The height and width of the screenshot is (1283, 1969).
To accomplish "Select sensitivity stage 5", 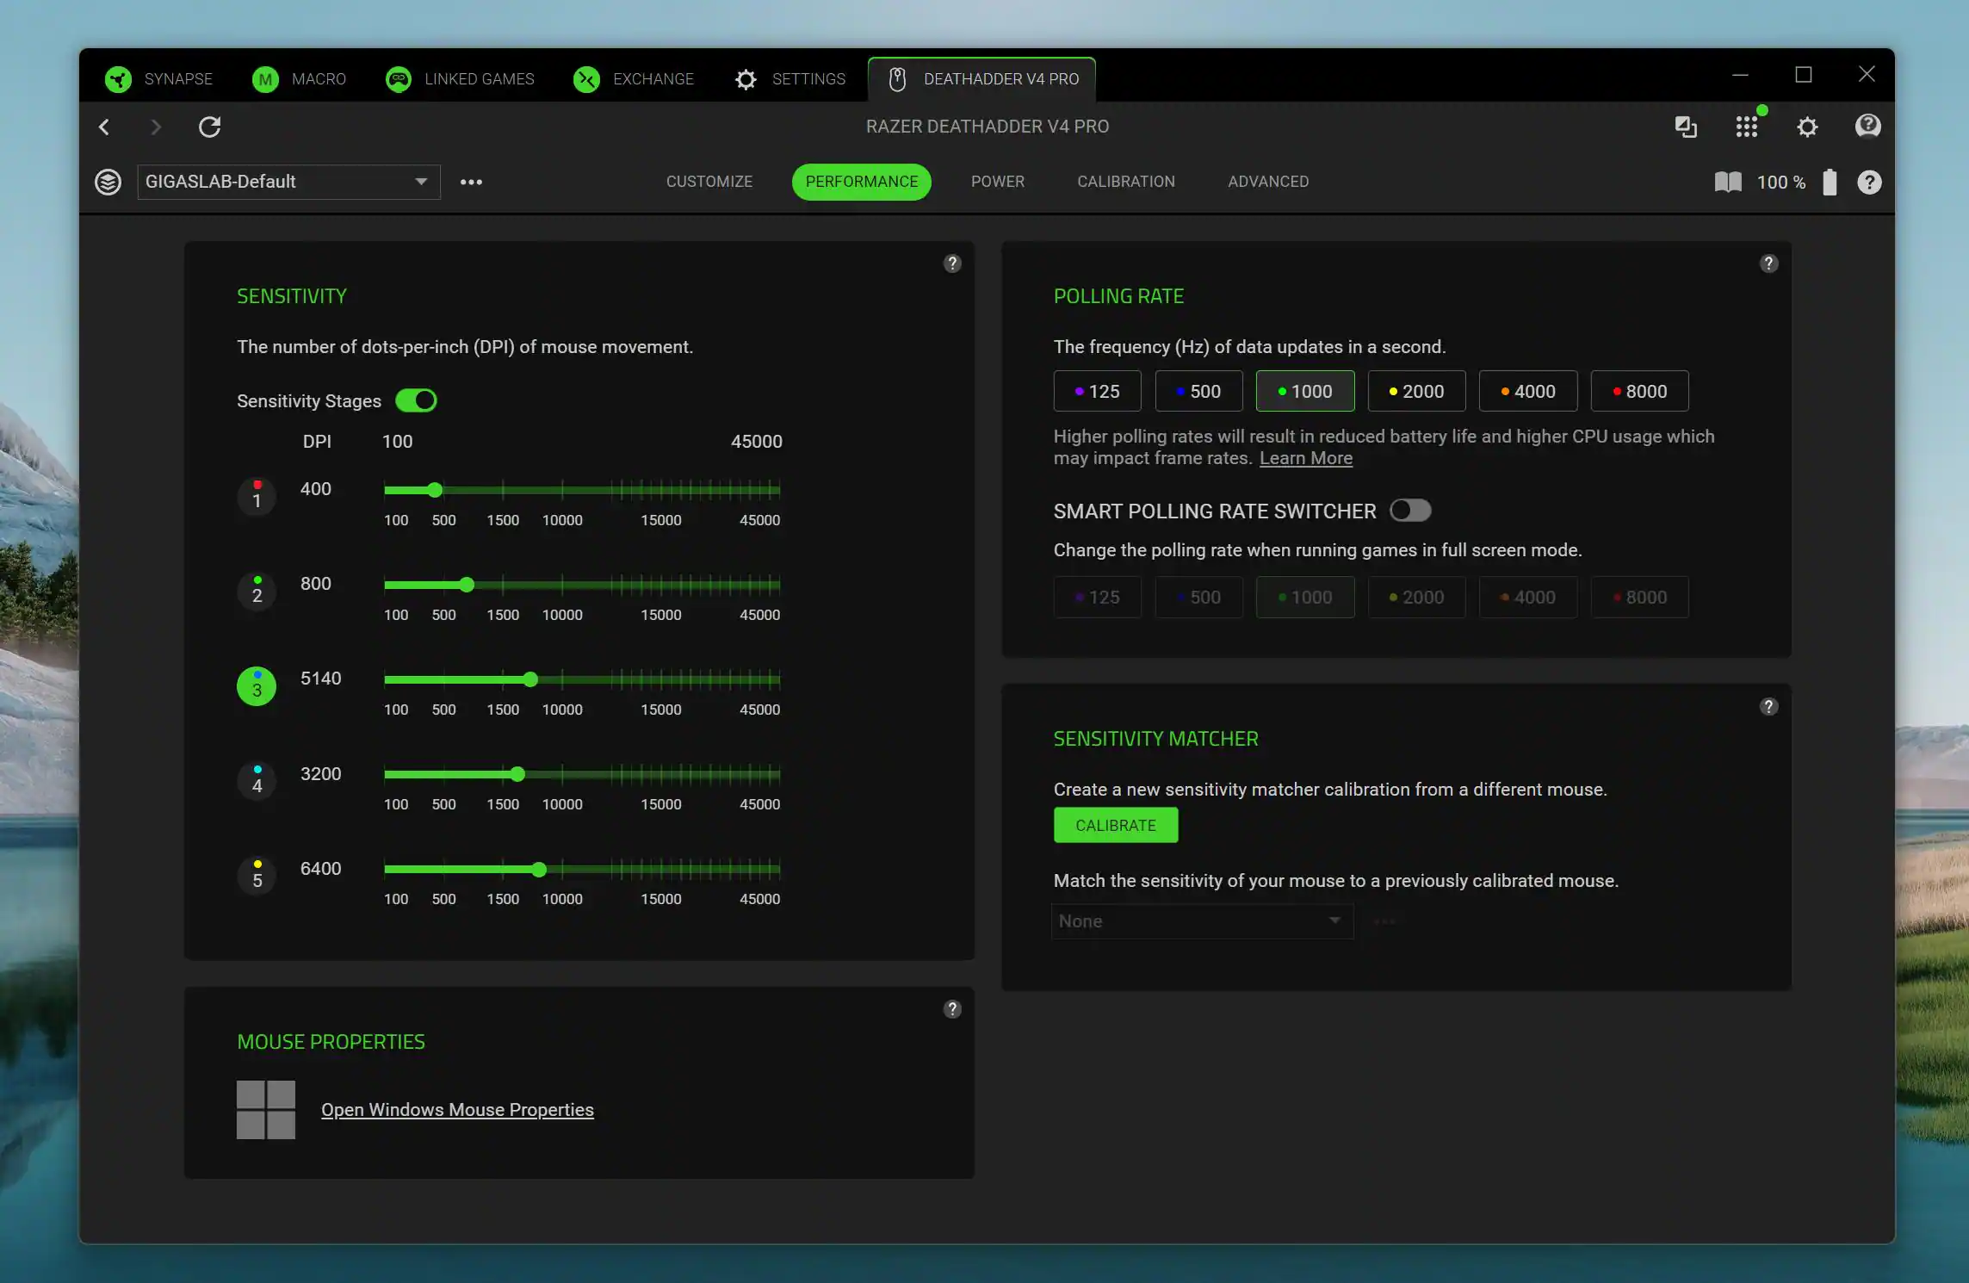I will coord(257,876).
